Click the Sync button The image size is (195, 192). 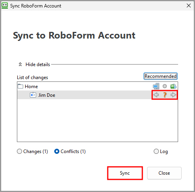pos(125,173)
